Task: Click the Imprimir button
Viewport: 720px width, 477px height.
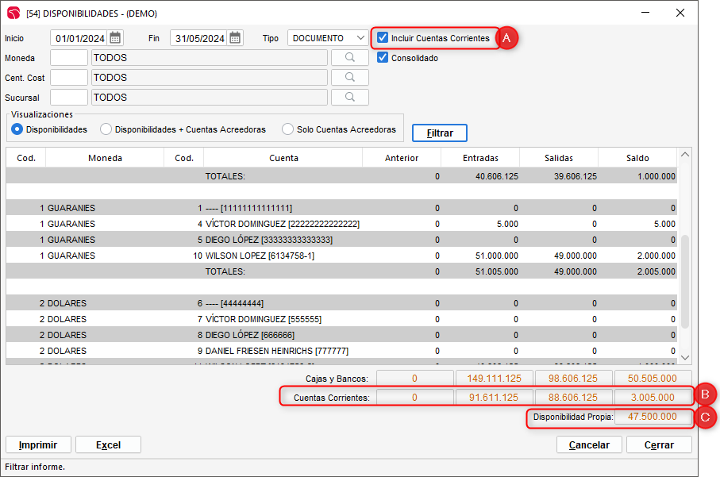Action: (x=38, y=445)
